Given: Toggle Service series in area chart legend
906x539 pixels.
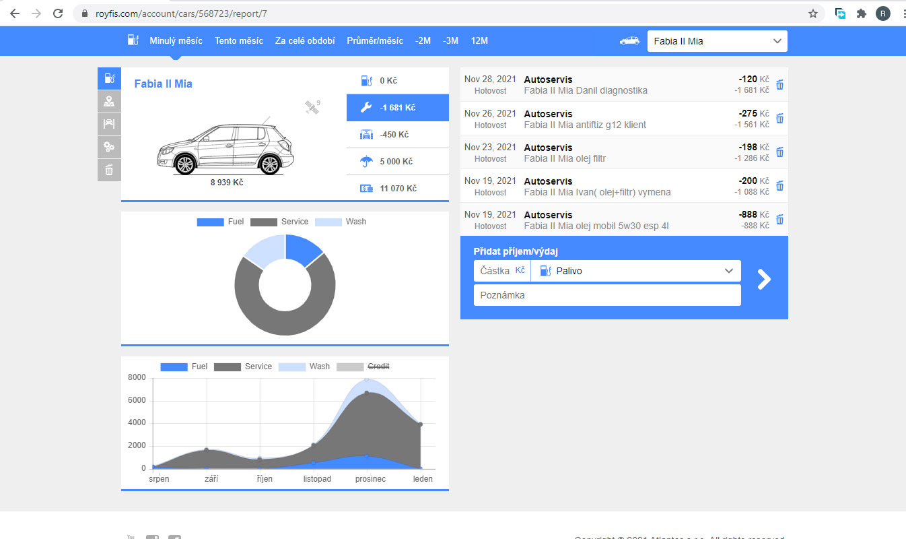Looking at the screenshot, I should coord(243,367).
